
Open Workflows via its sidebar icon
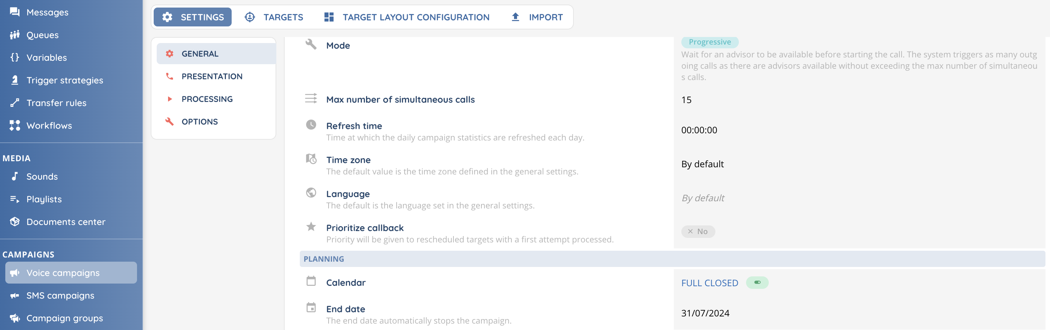[x=15, y=126]
